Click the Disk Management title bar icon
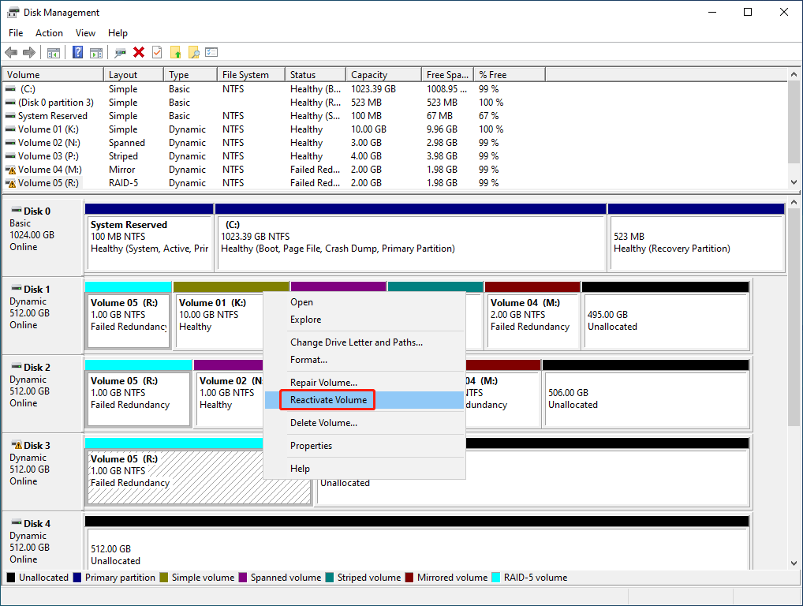 (x=13, y=13)
